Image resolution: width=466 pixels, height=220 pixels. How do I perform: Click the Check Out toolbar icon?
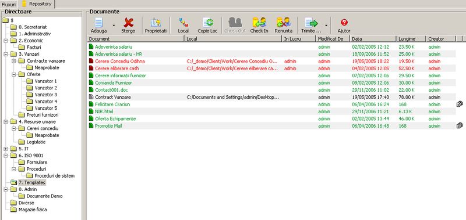pos(235,23)
